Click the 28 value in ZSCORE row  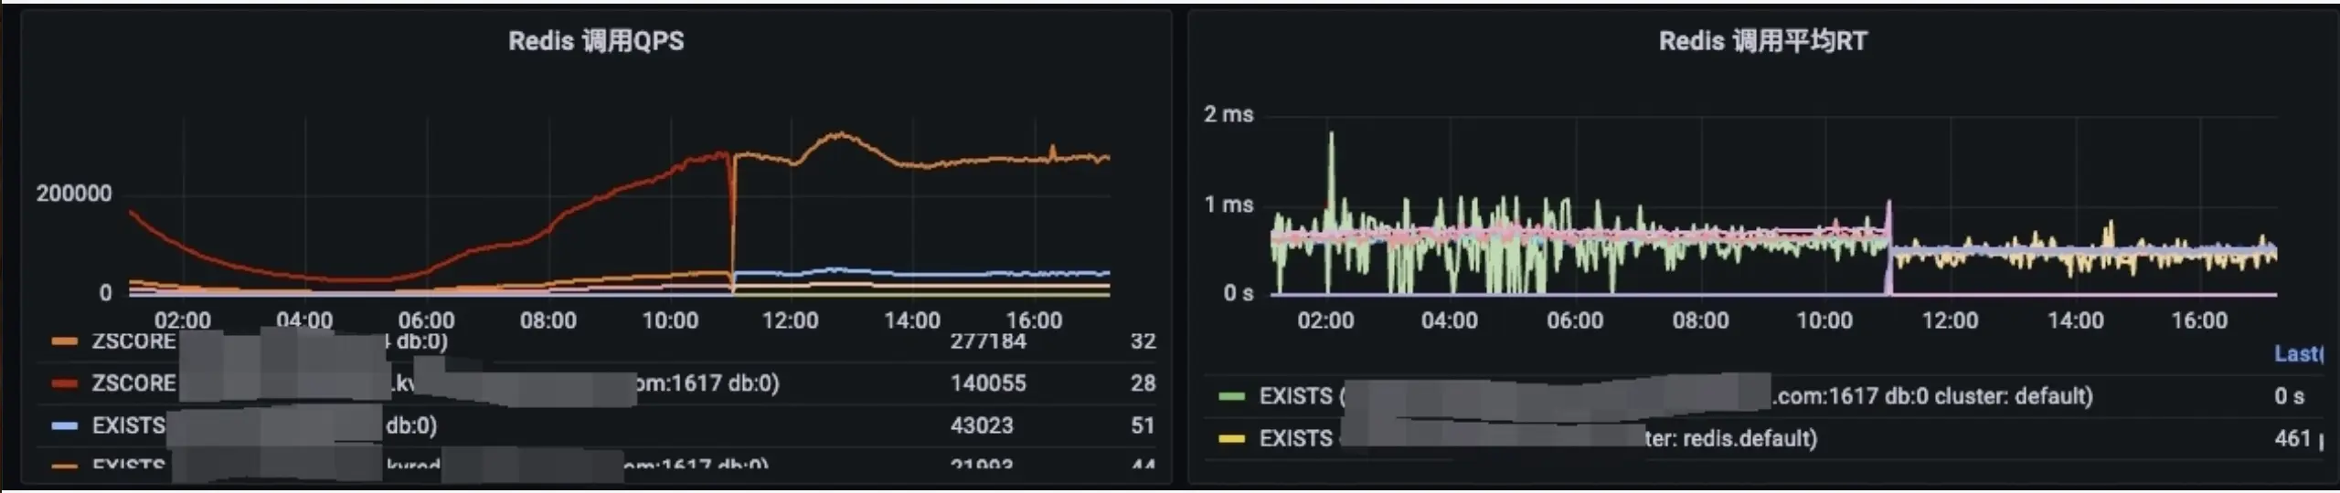coord(1143,383)
